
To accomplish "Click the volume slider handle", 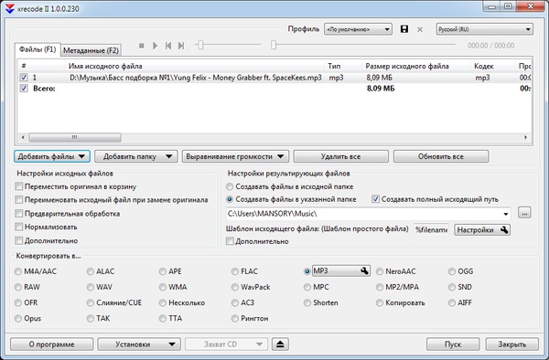I will click(200, 45).
